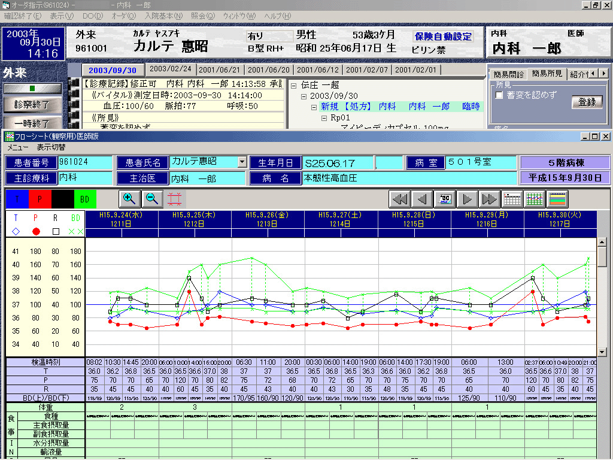This screenshot has height=460, width=613.
Task: Click the red grid reset icon
Action: 176,199
